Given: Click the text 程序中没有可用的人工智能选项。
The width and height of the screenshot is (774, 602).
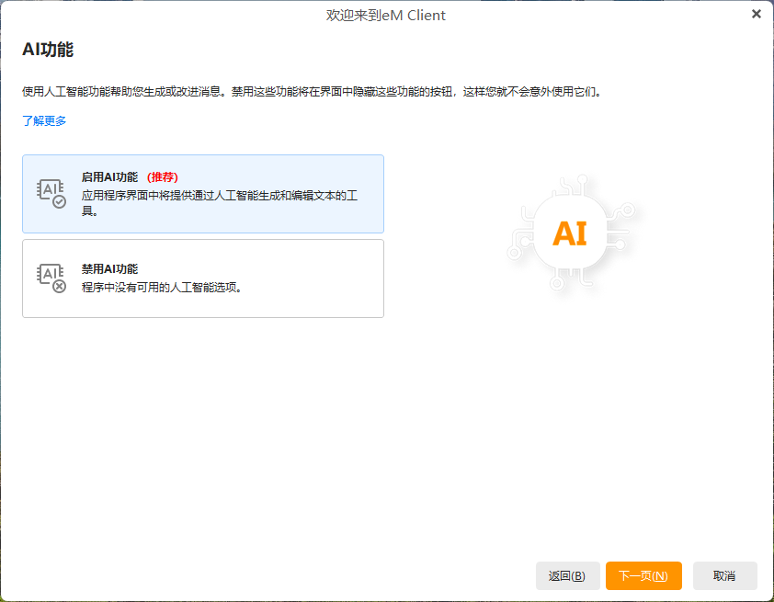Looking at the screenshot, I should (162, 287).
